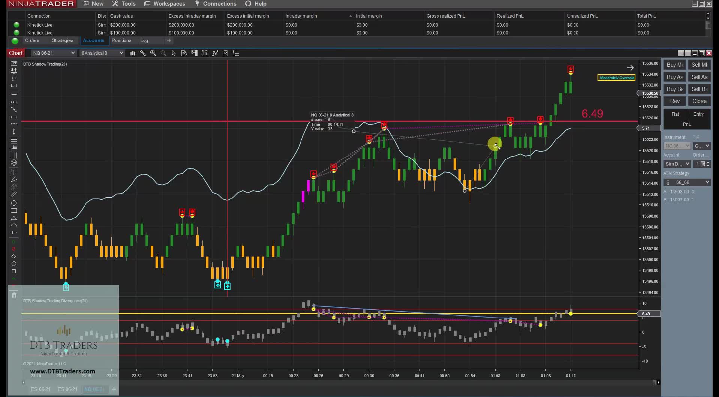The image size is (719, 397).
Task: Zoom in on the chart with the magnifier tool
Action: 153,53
